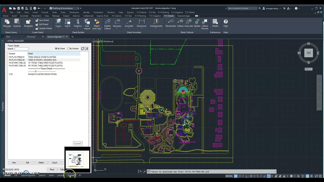Click the Number column header
The image size is (324, 182).
point(17,54)
